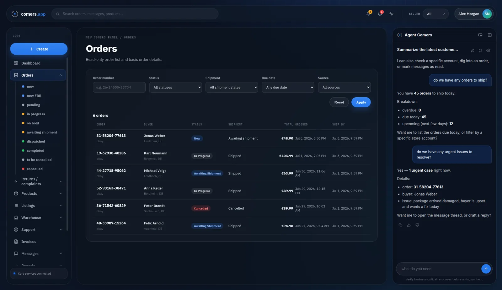
Task: Click the AM user avatar
Action: pyautogui.click(x=487, y=14)
